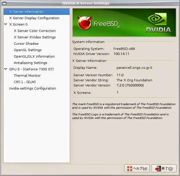Screen dimensions: 180x176
Task: Open the window menu icon in title bar
Action: pyautogui.click(x=4, y=3)
